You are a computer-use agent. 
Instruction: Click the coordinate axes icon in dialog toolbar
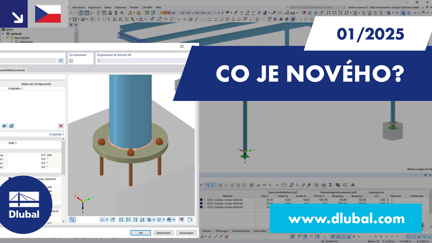click(102, 219)
